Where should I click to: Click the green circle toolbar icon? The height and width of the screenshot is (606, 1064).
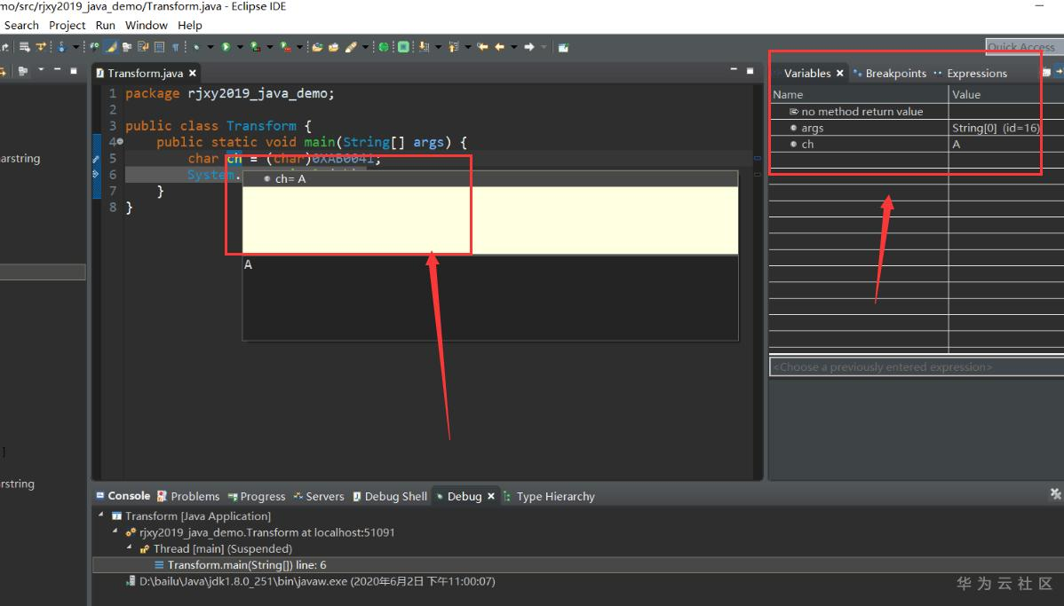(384, 47)
